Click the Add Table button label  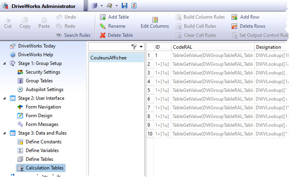point(119,17)
